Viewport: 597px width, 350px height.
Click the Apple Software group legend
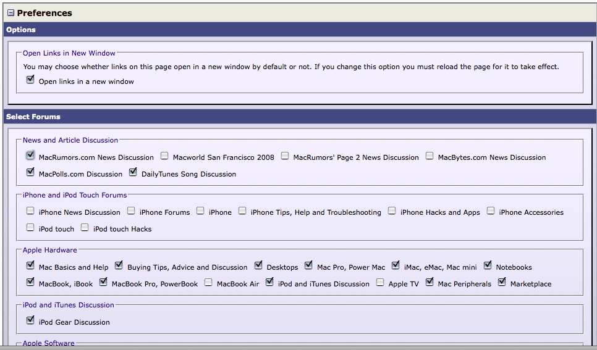click(x=49, y=343)
